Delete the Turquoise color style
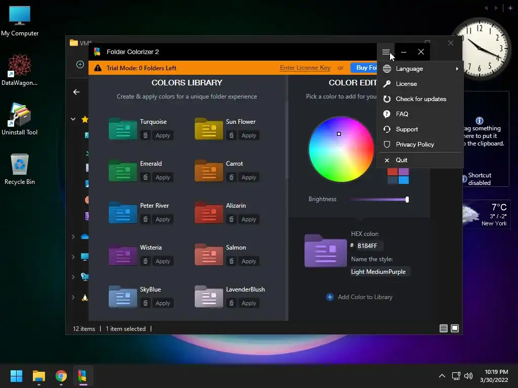Viewport: 518px width, 388px height. click(145, 135)
